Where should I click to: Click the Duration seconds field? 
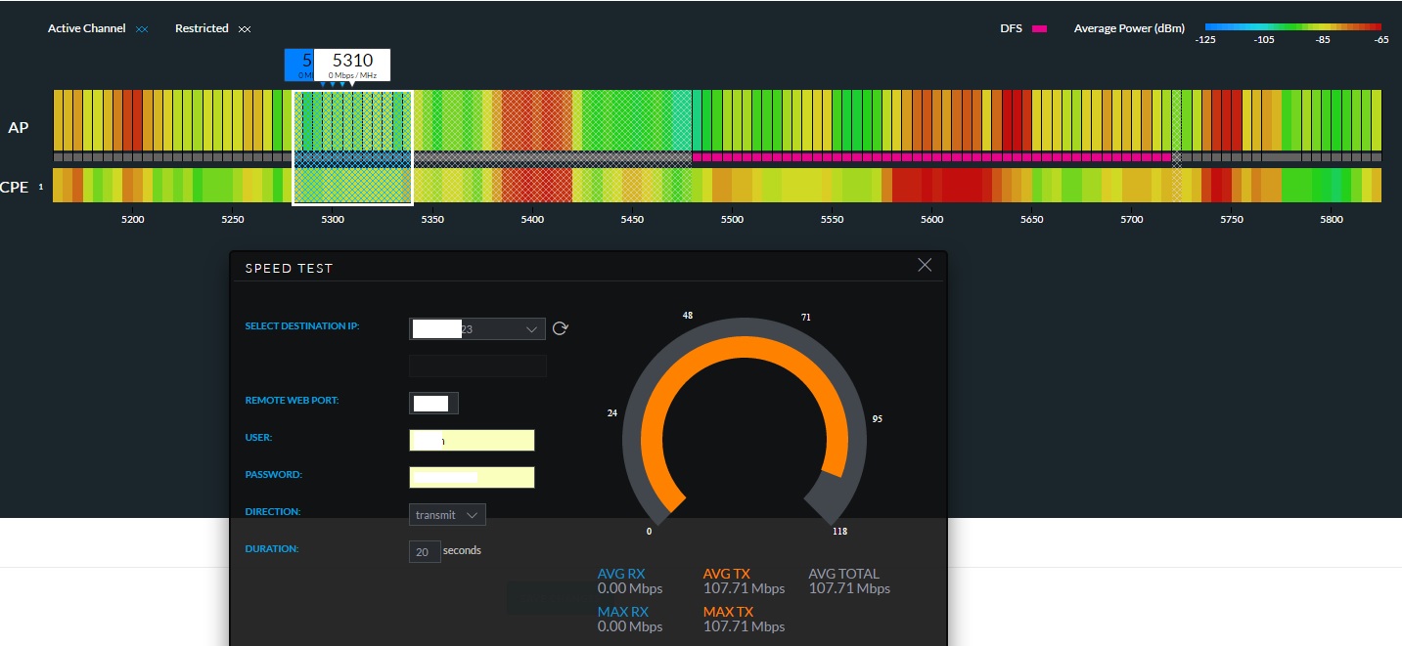[x=425, y=551]
